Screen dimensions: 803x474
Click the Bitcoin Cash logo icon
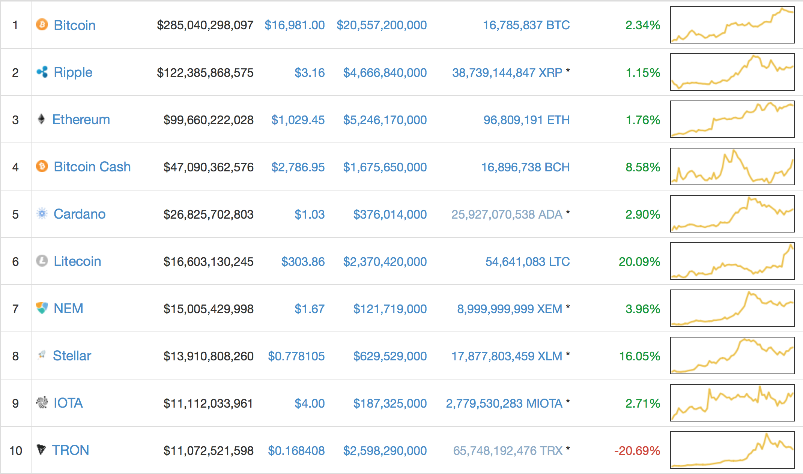click(x=42, y=166)
